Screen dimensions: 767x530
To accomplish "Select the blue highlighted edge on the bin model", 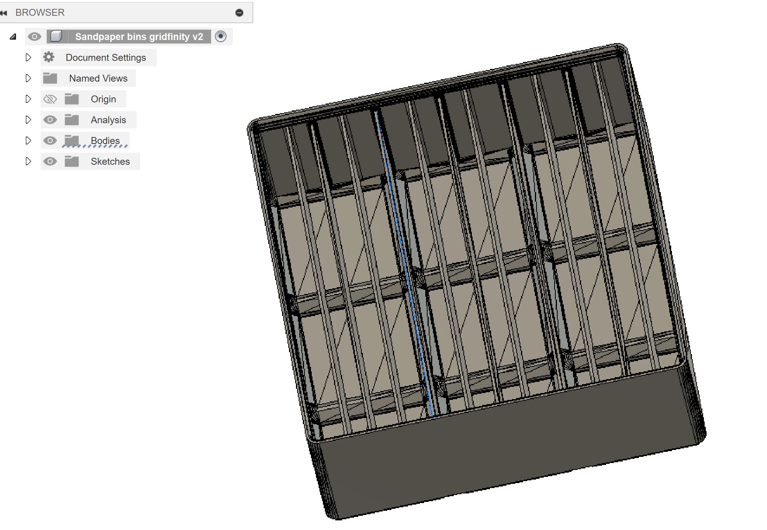I will pos(405,263).
